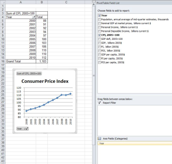172x164 pixels.
Task: Select the year 2007 cell
Action: point(20,47)
